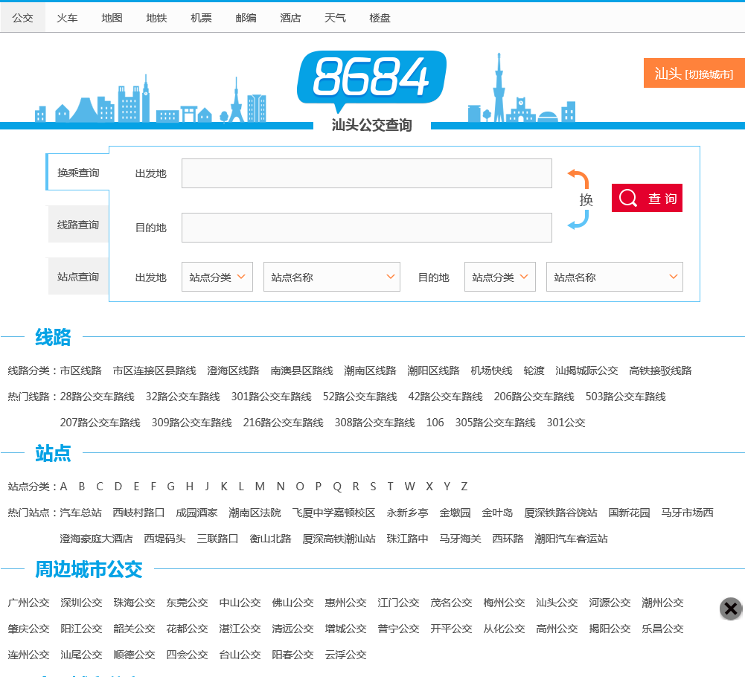Open 潮阳汽车客运站 link
745x677 pixels.
click(571, 539)
